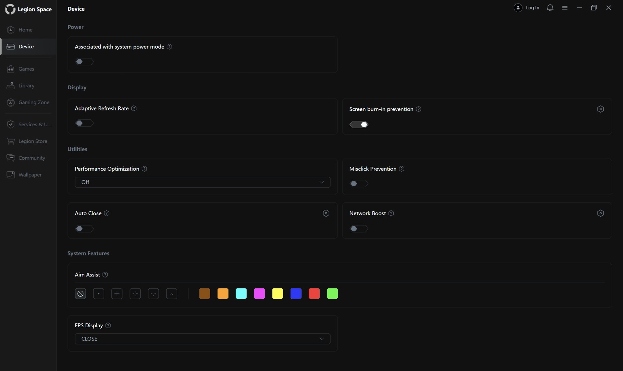Toggle Network Boost on
The image size is (623, 371).
(x=359, y=229)
